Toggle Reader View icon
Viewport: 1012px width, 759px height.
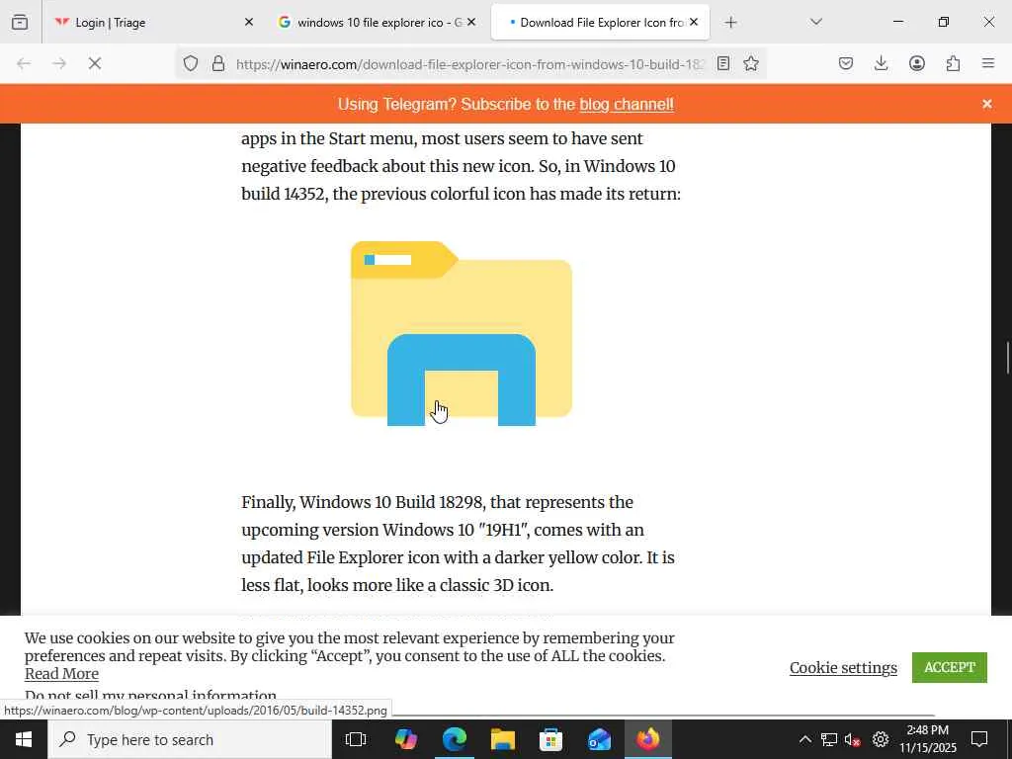[x=723, y=63]
